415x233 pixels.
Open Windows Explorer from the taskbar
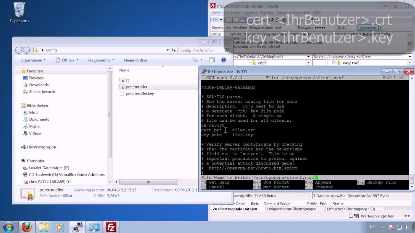click(44, 227)
